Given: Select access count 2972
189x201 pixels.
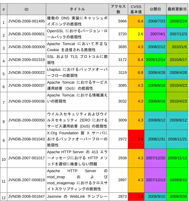Looking at the screenshot, I should (118, 139).
